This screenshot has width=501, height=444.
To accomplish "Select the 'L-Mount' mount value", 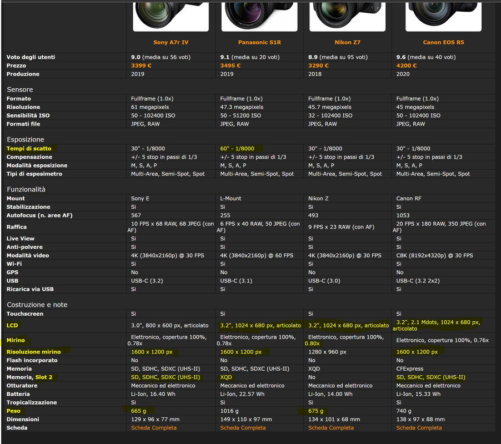I will 231,198.
